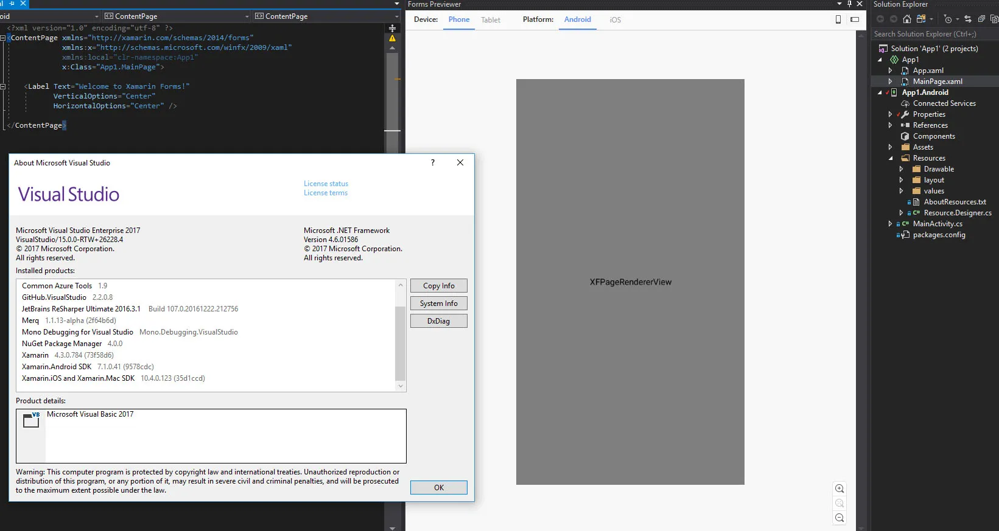Collapse the ContentPage element in editor

3,38
